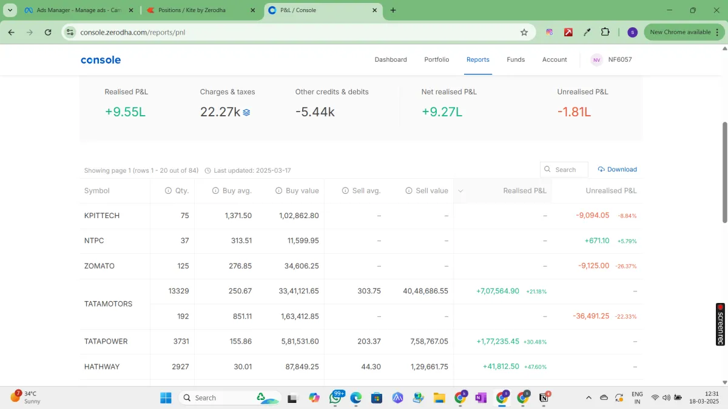Click the red arrow extension icon

pyautogui.click(x=568, y=32)
